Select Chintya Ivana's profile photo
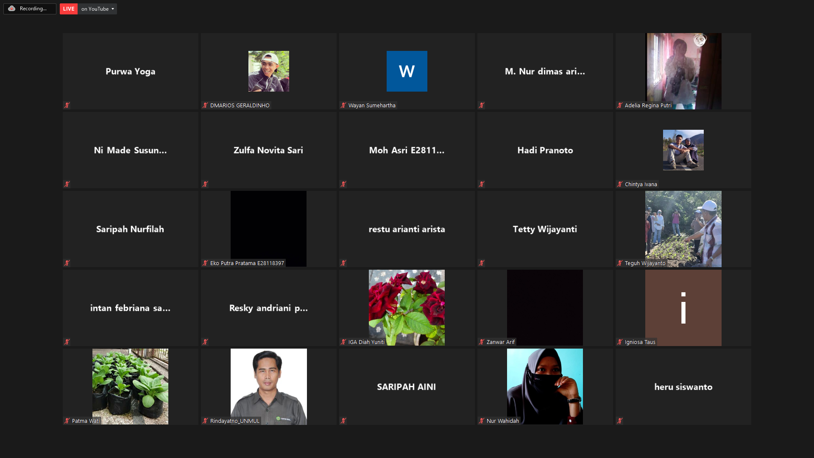The height and width of the screenshot is (458, 814). [x=683, y=150]
